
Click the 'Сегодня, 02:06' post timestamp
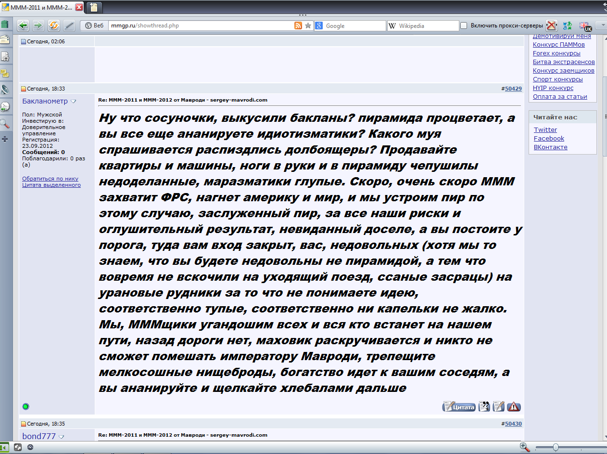click(46, 41)
